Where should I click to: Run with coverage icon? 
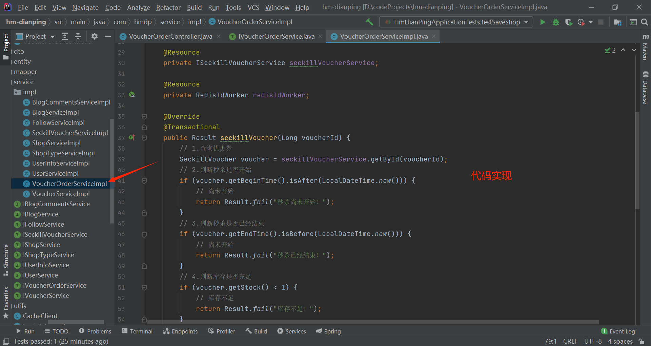pos(569,22)
